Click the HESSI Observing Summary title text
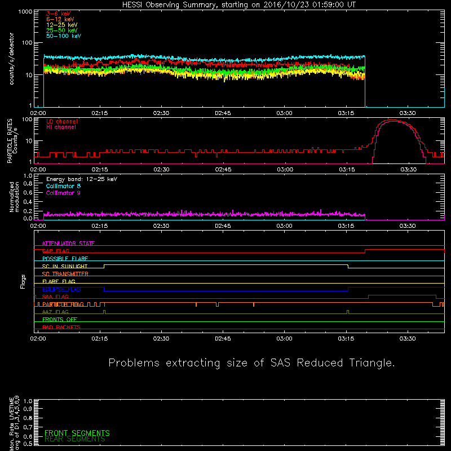451x451 pixels. point(239,5)
